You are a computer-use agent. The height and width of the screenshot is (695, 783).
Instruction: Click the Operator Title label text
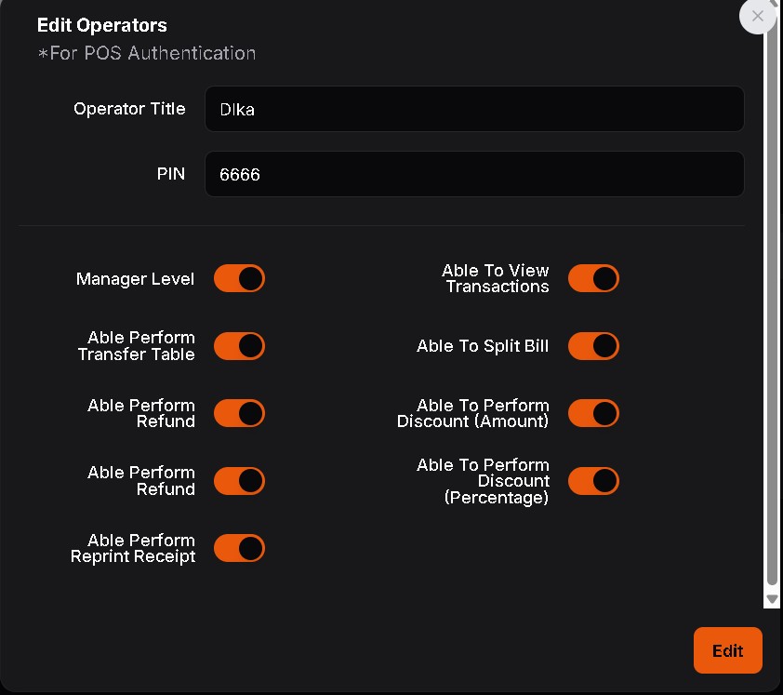[129, 109]
